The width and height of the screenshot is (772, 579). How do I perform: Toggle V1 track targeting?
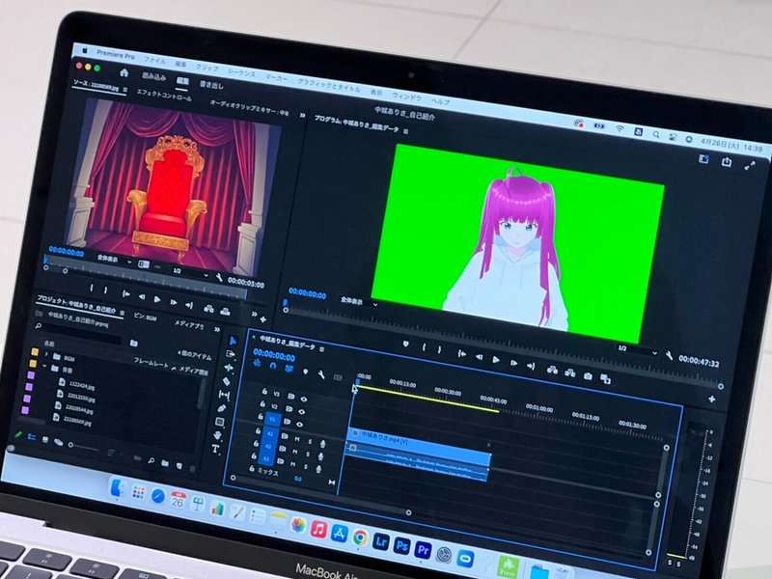coord(272,420)
